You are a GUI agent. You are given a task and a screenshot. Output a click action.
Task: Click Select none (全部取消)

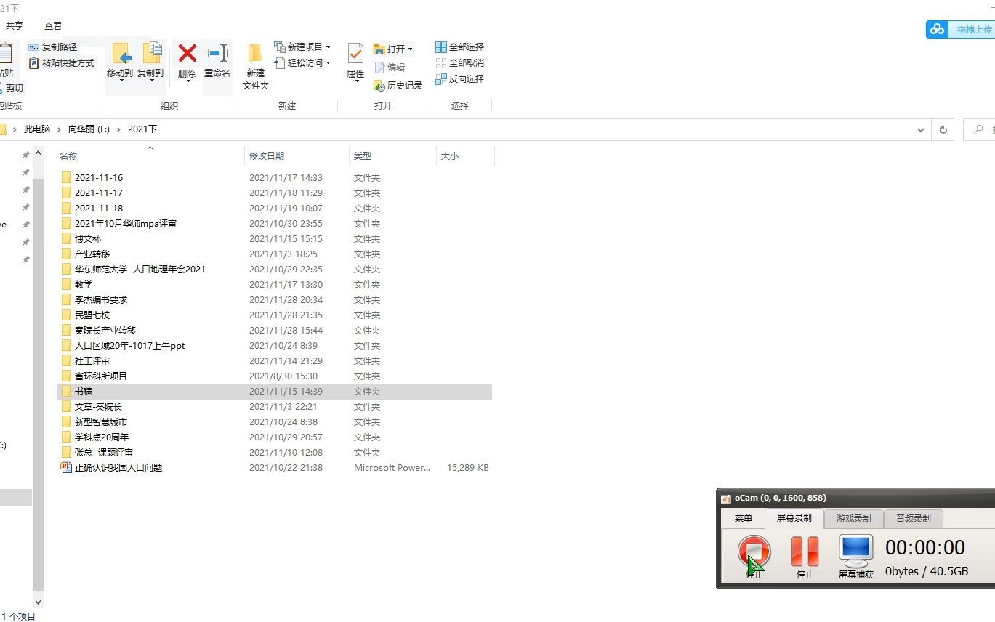coord(459,63)
